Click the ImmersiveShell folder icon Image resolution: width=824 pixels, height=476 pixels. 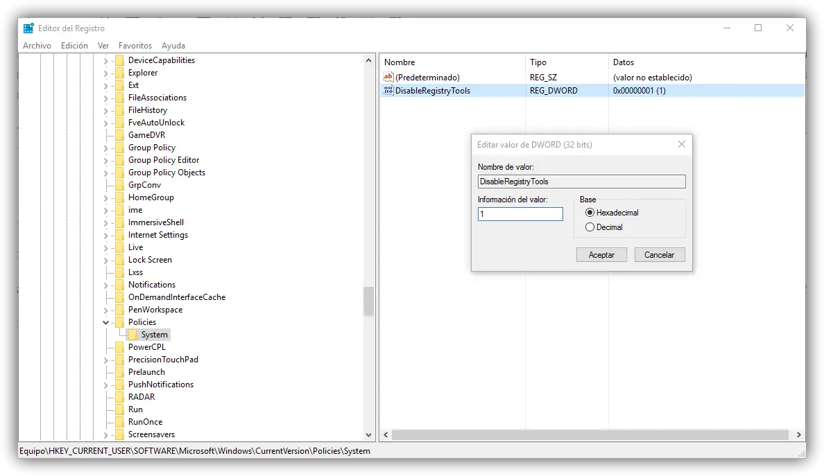[x=119, y=222]
